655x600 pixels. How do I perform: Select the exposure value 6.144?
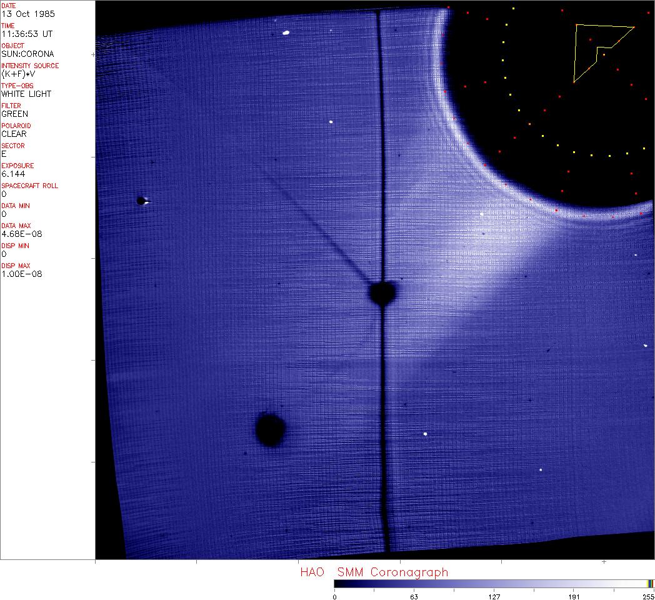(x=11, y=174)
